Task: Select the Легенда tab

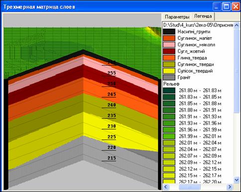Action: (203, 16)
